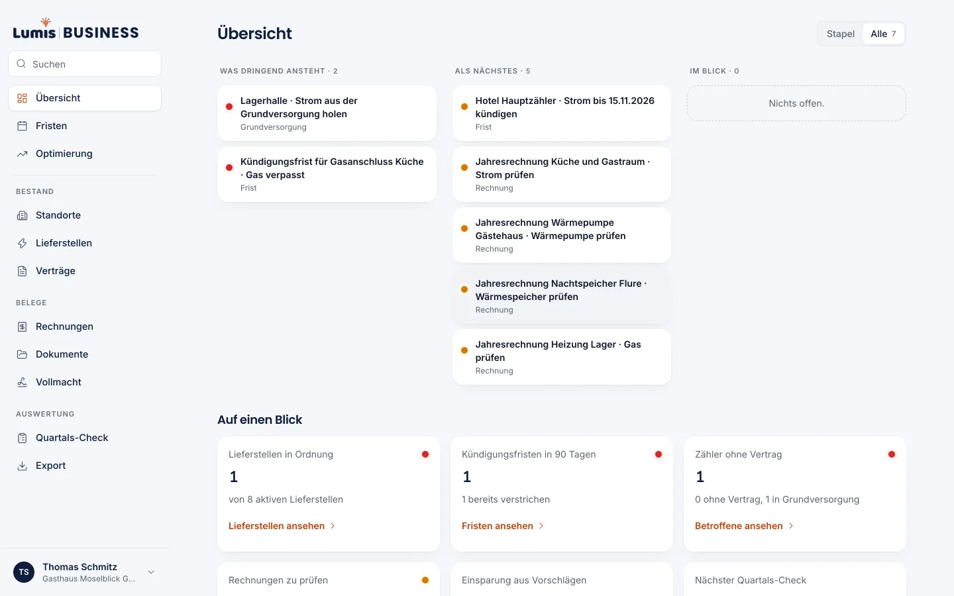Click orange dot on Jahresrechnung Heizung Lager card
This screenshot has width=954, height=596.
pyautogui.click(x=464, y=350)
